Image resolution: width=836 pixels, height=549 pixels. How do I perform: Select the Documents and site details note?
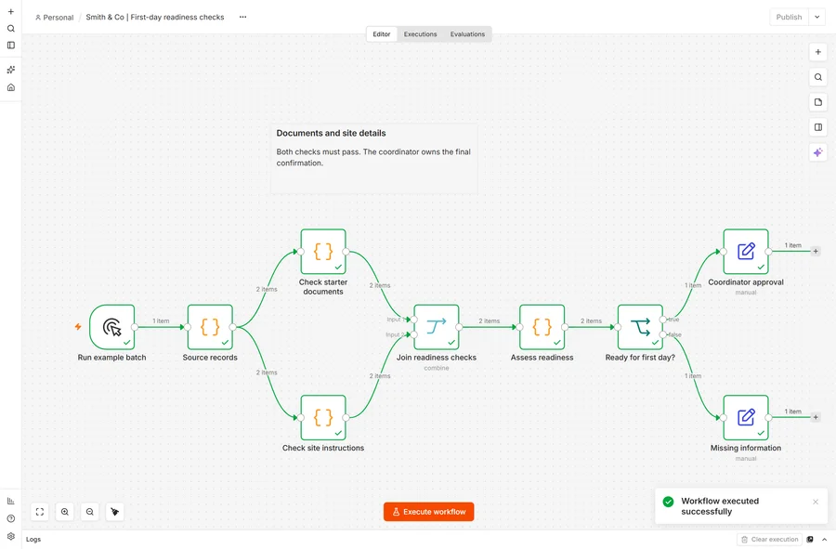coord(373,159)
